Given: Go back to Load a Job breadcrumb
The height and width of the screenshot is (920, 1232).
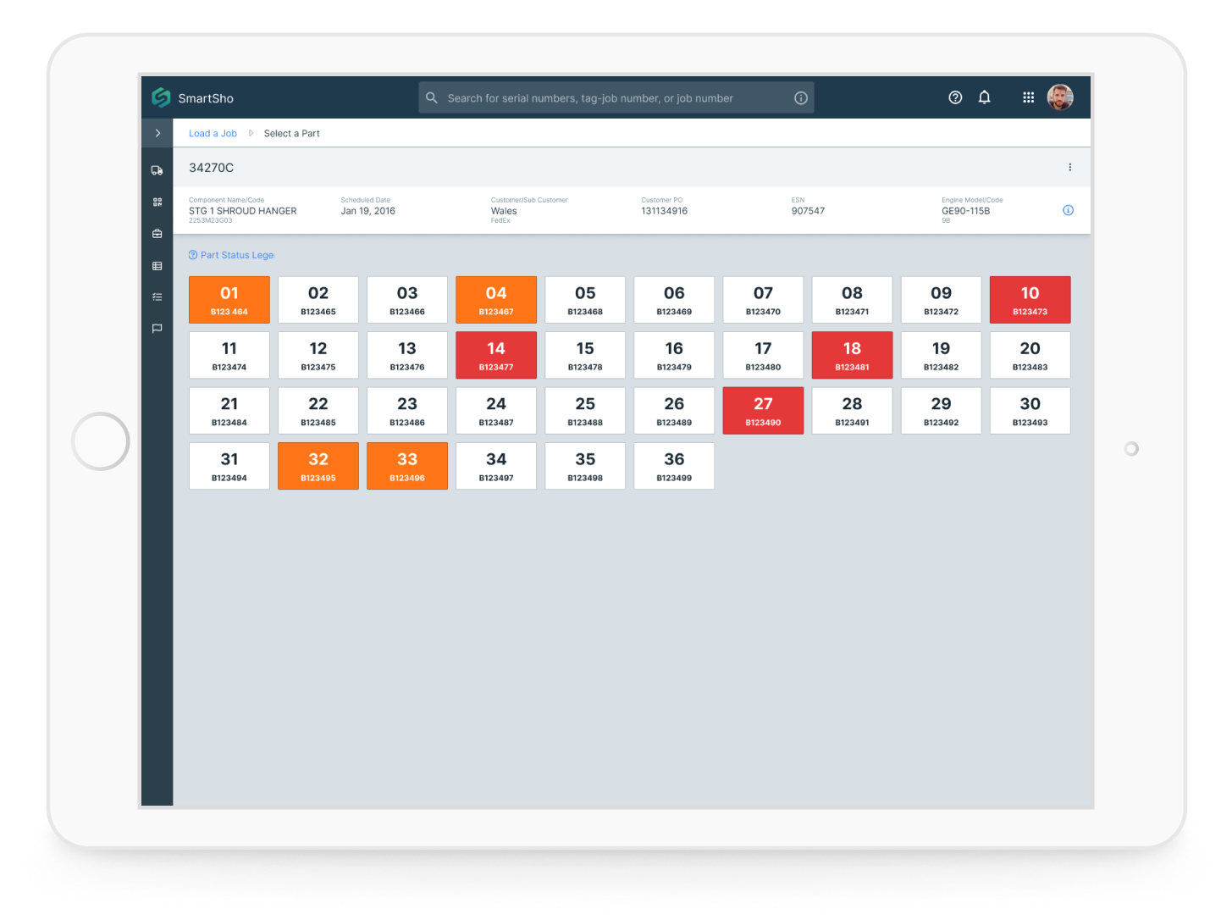Looking at the screenshot, I should point(213,134).
